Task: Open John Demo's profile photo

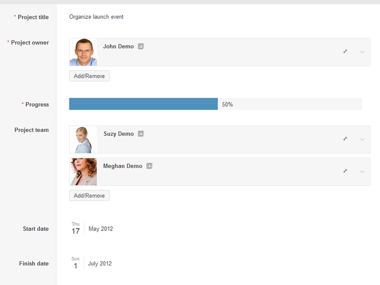Action: coord(83,52)
